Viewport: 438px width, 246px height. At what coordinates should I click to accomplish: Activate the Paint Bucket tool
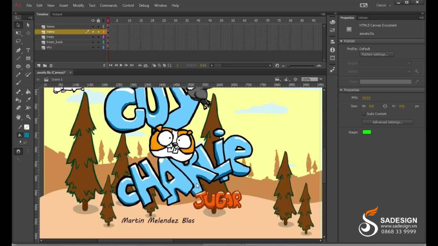point(28,92)
